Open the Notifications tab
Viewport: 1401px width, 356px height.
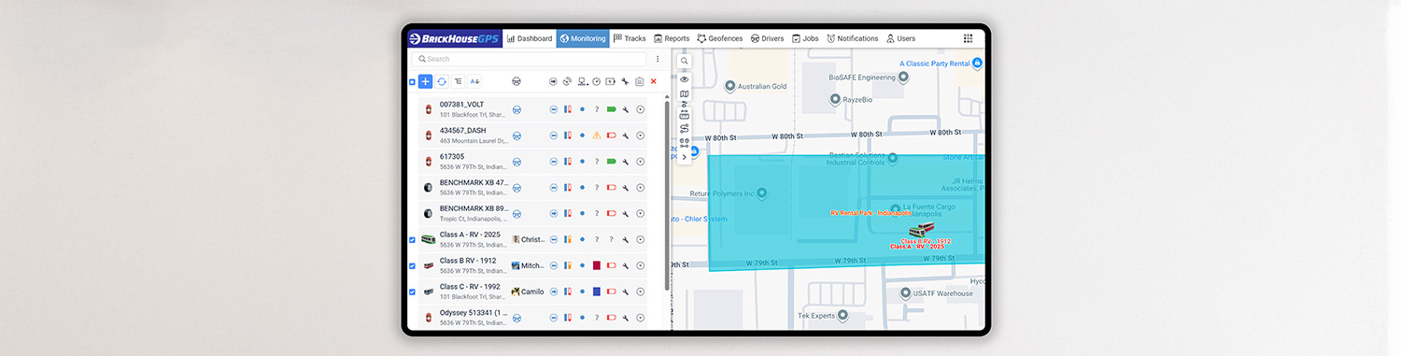tap(853, 38)
